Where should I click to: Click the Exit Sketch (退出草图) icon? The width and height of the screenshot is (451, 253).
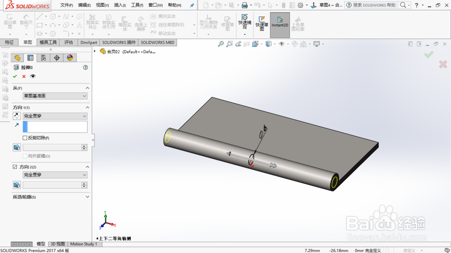point(10,22)
